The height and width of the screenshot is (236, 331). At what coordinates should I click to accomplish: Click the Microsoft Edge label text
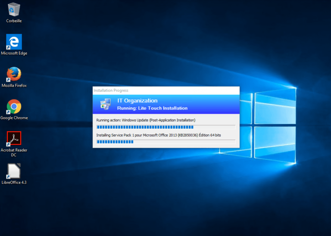[14, 53]
